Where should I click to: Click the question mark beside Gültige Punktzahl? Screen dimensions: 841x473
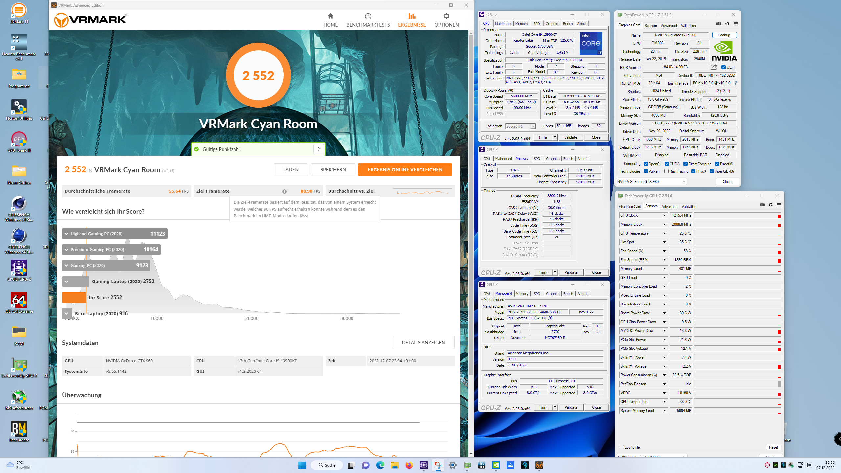[x=319, y=149]
